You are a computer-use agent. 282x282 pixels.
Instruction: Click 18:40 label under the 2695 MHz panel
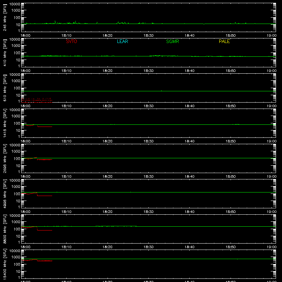coord(190,177)
